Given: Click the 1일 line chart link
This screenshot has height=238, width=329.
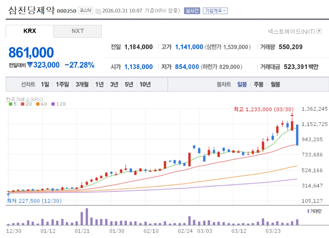Looking at the screenshot, I should [x=45, y=84].
